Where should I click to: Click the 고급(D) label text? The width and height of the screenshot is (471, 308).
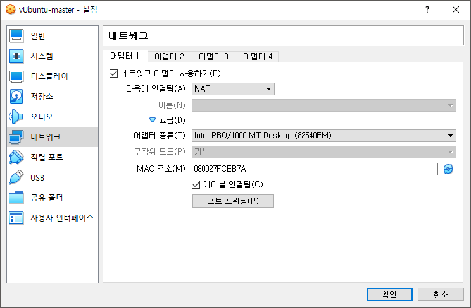click(172, 120)
